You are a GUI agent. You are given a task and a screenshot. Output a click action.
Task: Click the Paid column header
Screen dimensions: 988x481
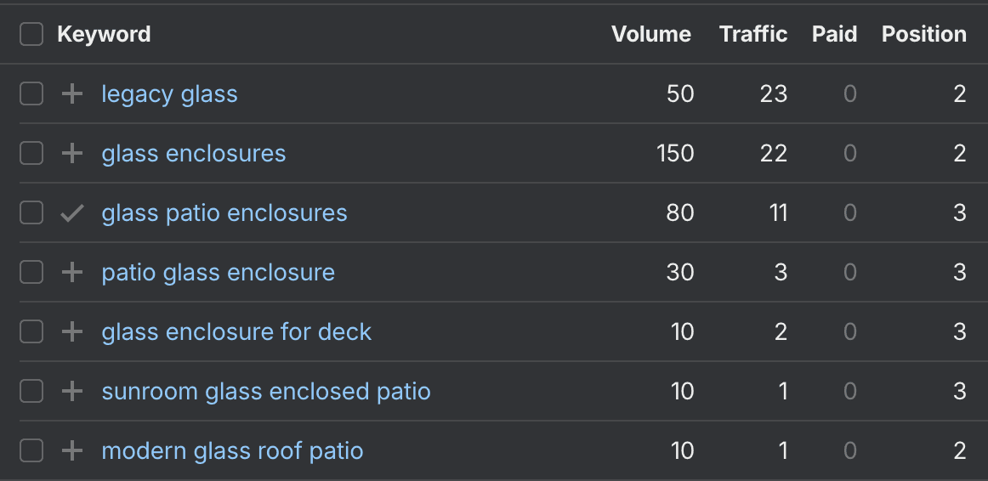[x=834, y=34]
